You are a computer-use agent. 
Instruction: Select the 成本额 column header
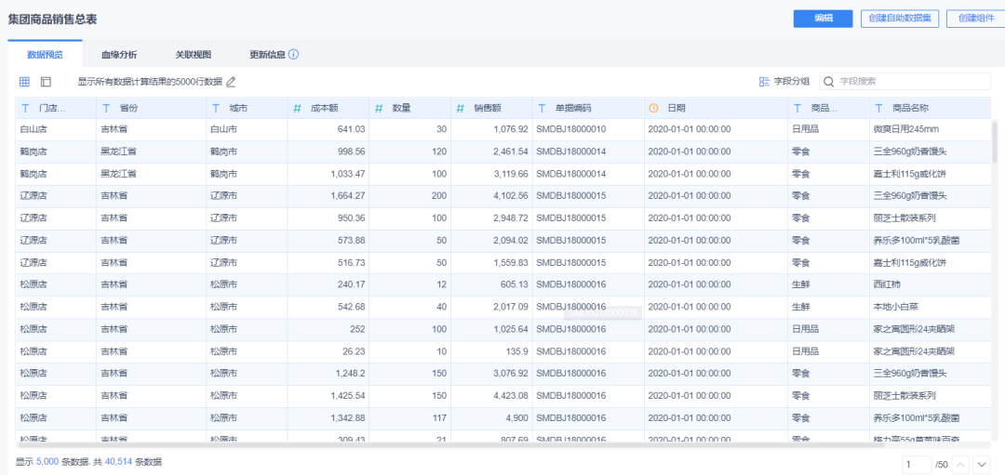point(328,108)
